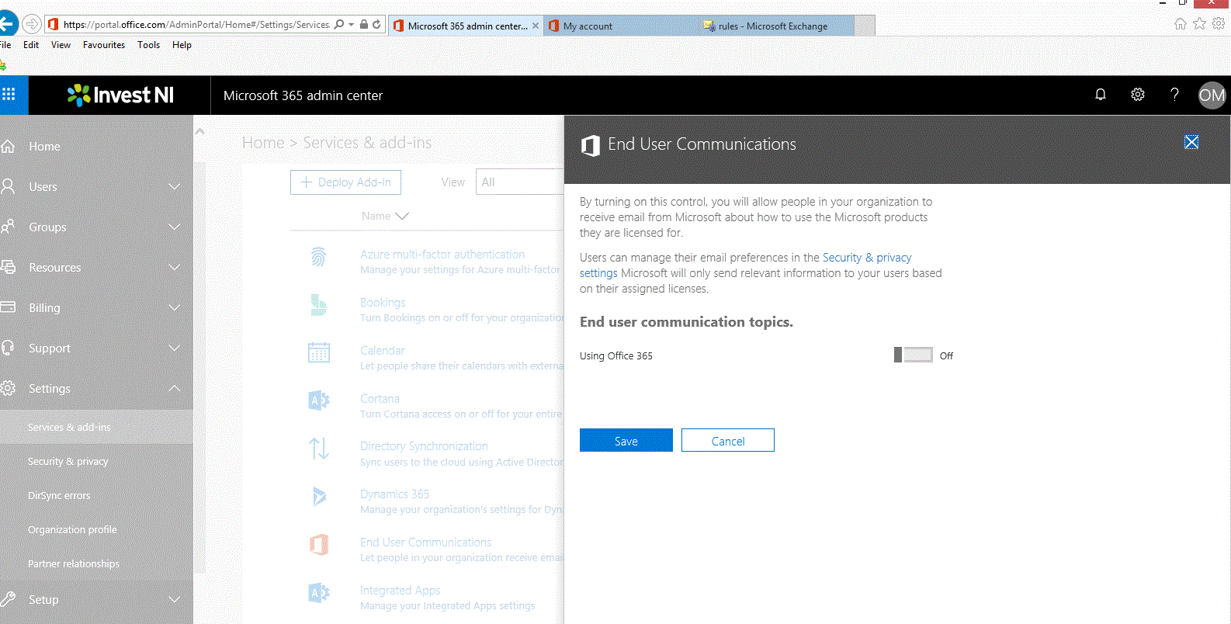Click the Support headset icon in sidebar
Image resolution: width=1231 pixels, height=624 pixels.
click(x=8, y=348)
